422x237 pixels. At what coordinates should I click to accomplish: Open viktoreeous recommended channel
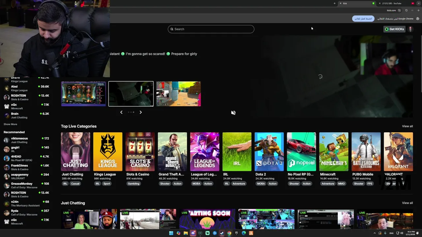click(x=26, y=140)
